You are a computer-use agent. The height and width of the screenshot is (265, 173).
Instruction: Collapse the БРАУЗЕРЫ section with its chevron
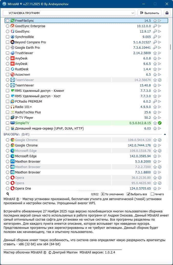[x=165, y=134]
